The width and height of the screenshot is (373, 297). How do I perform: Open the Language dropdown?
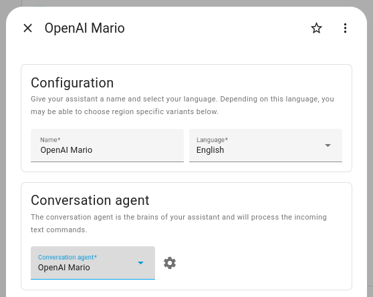tap(265, 145)
